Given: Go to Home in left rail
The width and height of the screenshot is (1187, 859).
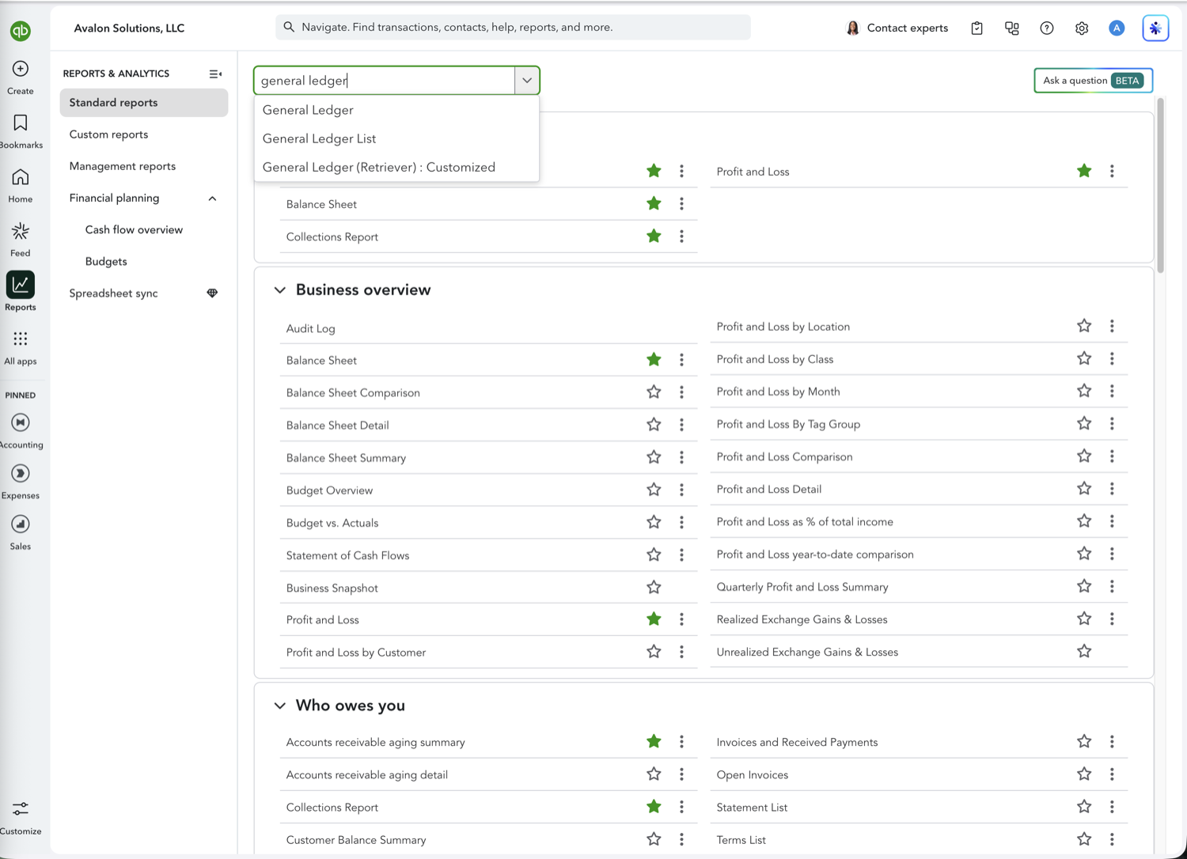Looking at the screenshot, I should click(x=21, y=176).
